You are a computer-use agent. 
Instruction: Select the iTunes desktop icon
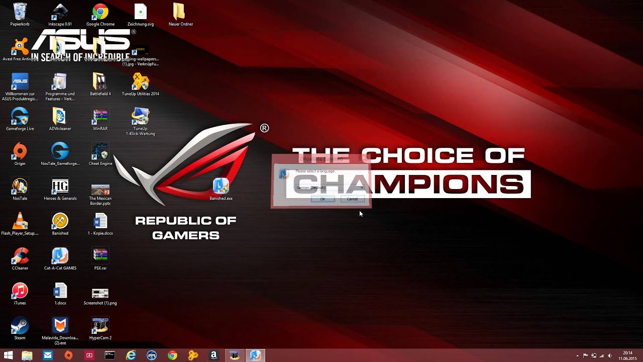point(20,294)
